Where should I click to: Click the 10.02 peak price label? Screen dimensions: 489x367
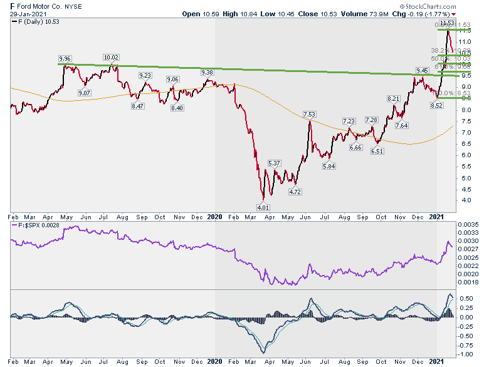[111, 58]
